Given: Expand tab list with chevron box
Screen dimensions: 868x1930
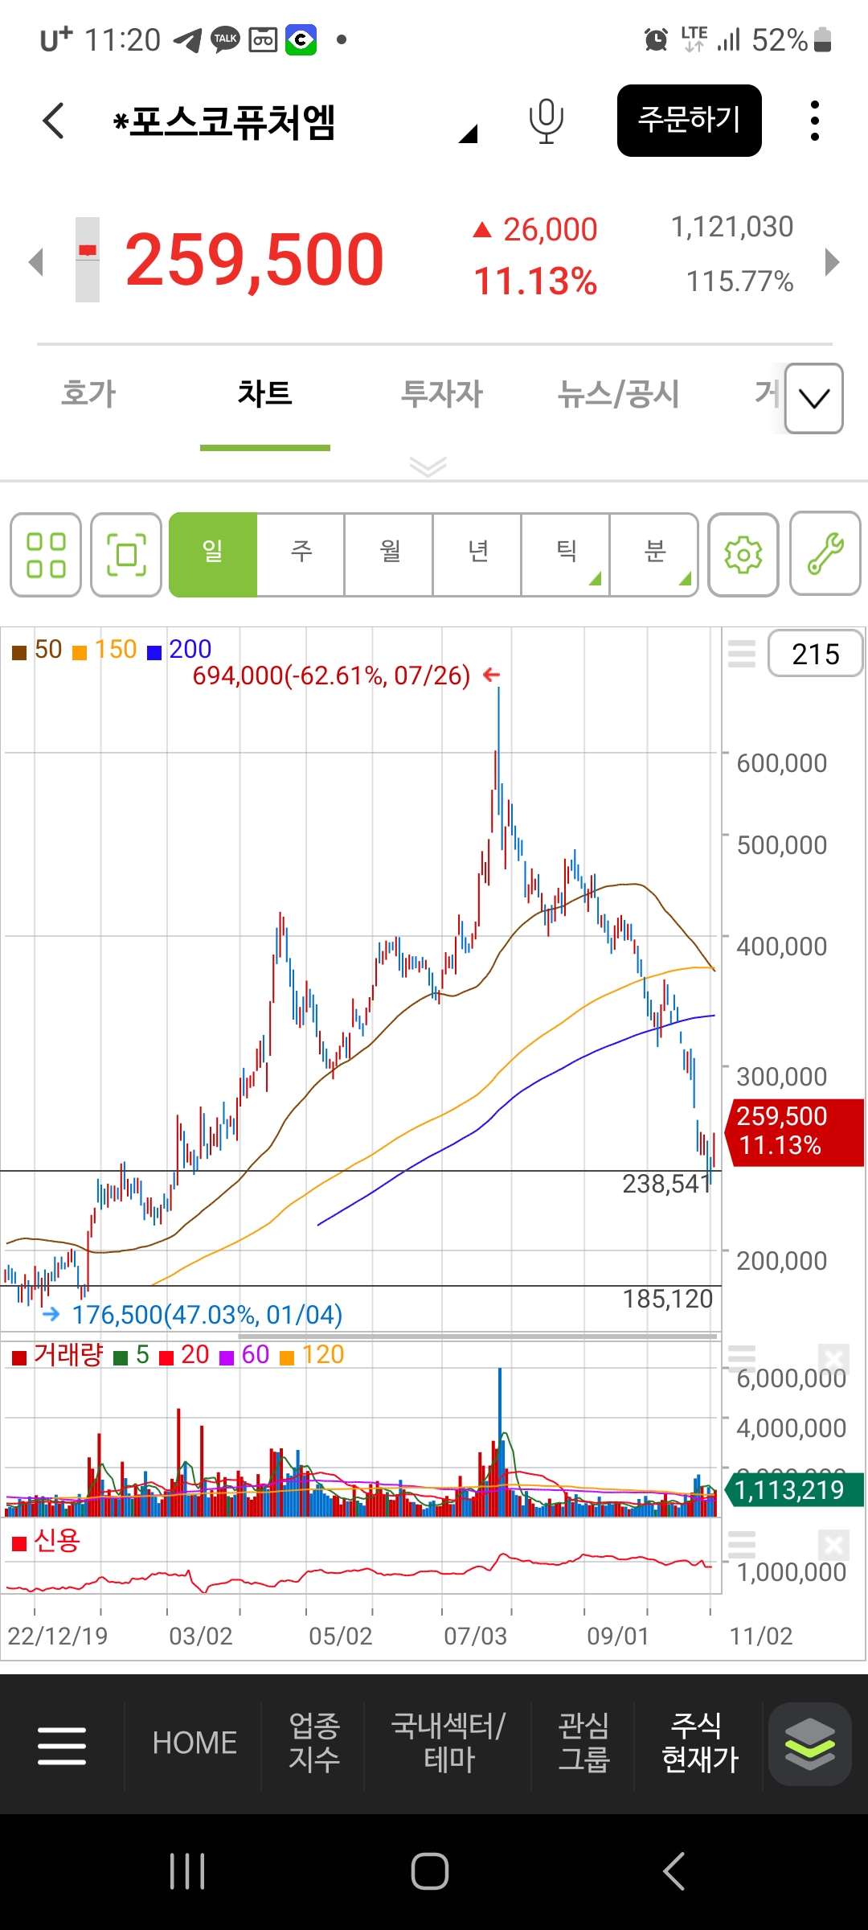Looking at the screenshot, I should tap(814, 398).
